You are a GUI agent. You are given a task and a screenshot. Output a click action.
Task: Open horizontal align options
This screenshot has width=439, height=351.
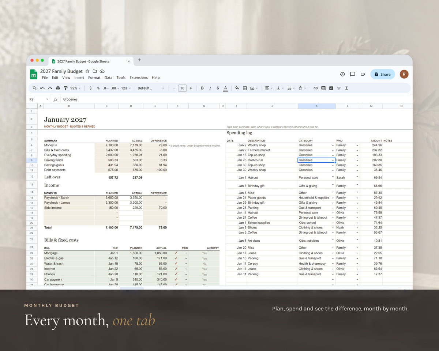click(x=269, y=88)
